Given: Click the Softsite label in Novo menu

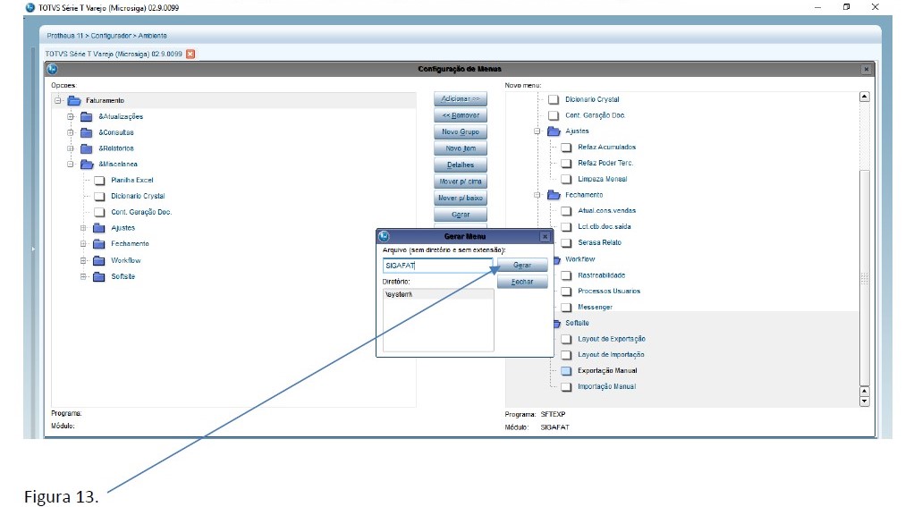Looking at the screenshot, I should click(577, 323).
